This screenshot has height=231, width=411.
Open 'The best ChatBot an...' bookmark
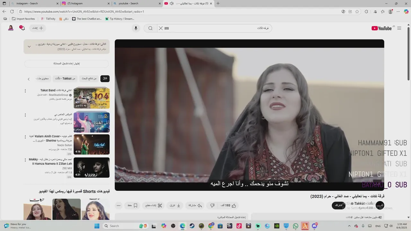point(87,19)
